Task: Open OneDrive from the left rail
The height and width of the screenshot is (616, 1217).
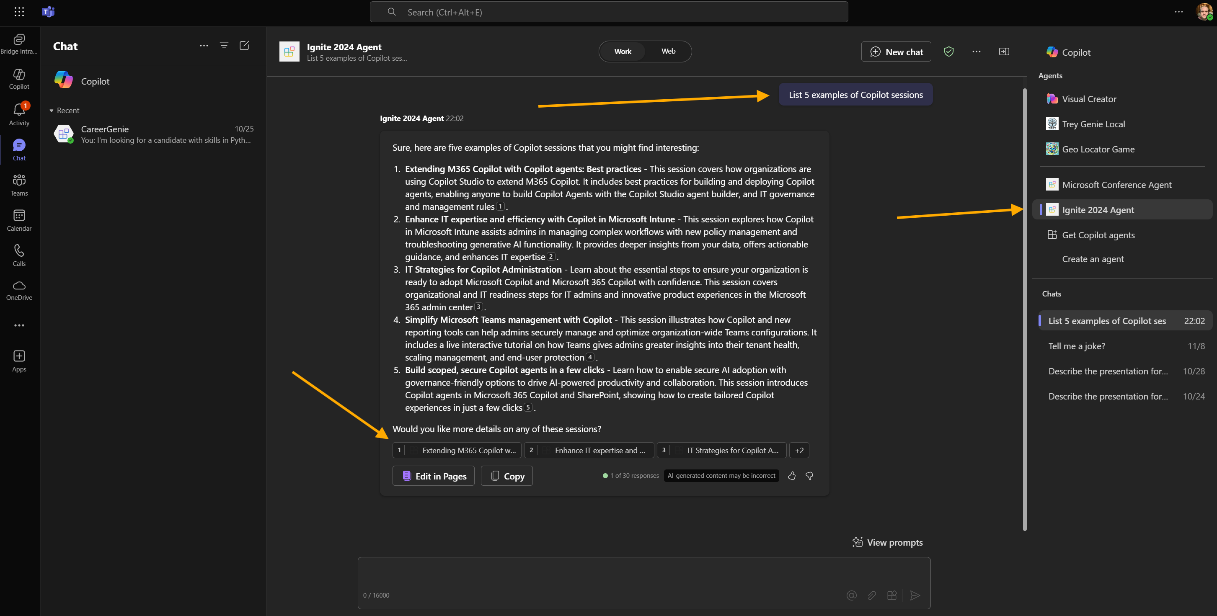Action: pyautogui.click(x=19, y=290)
